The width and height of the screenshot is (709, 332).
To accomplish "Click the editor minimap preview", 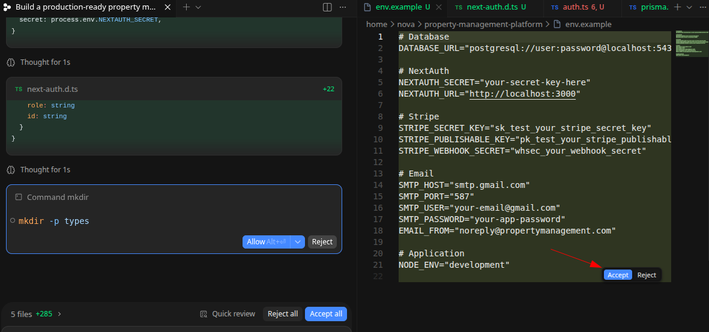I will [x=692, y=43].
